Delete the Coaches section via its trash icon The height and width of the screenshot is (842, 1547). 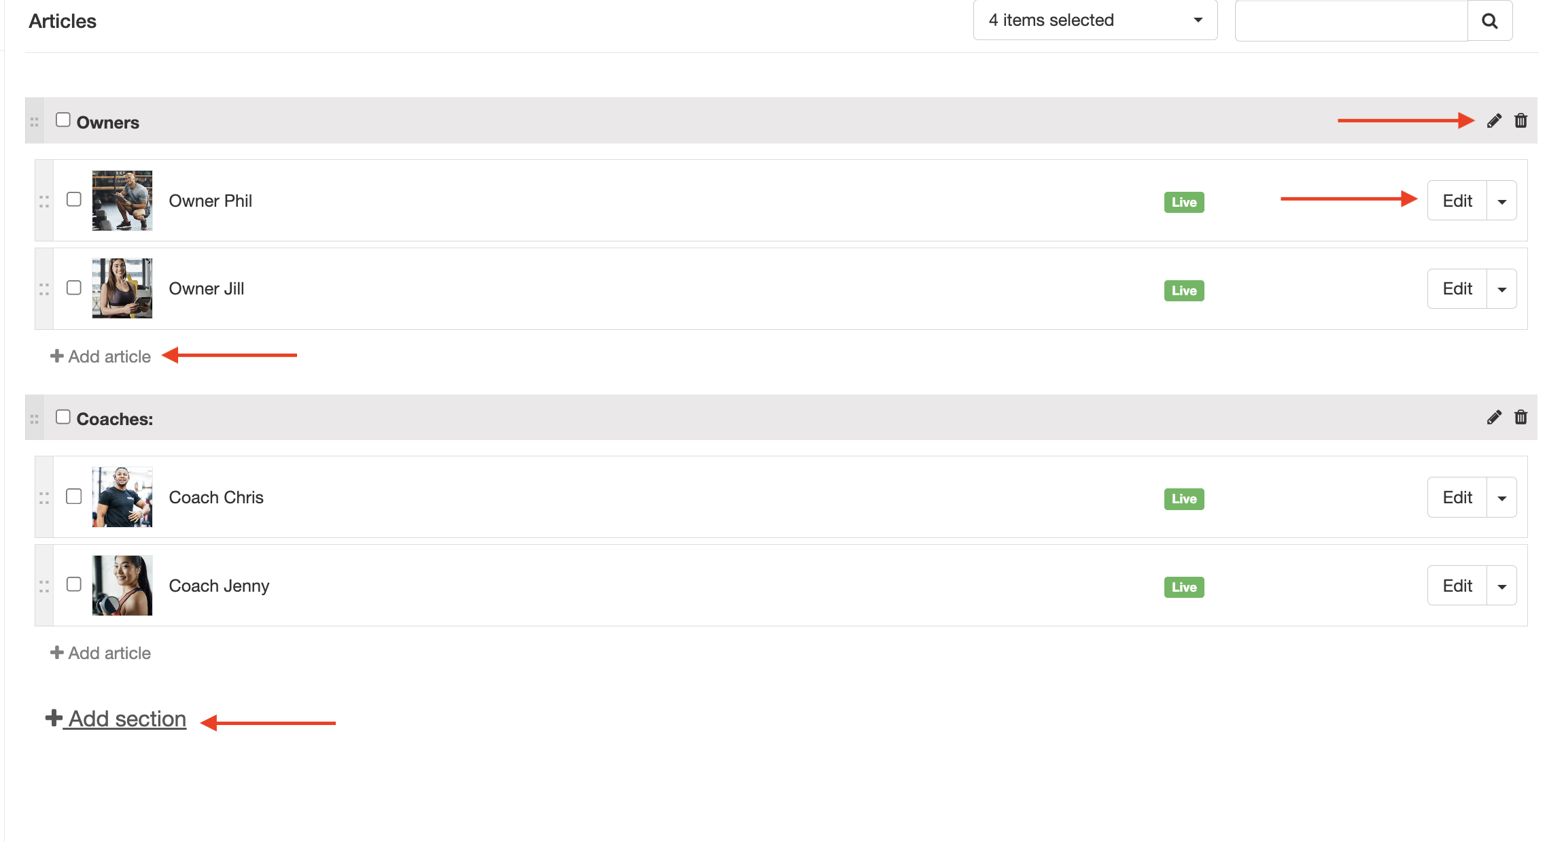(x=1520, y=418)
